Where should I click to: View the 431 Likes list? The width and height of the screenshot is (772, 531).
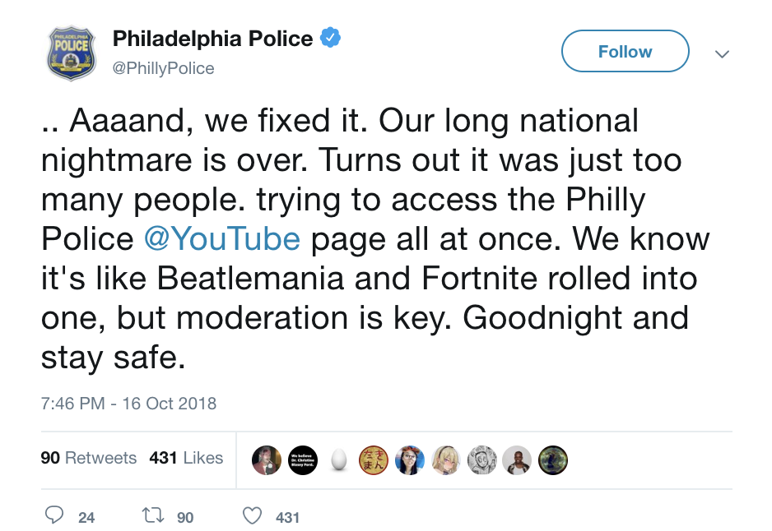point(186,458)
